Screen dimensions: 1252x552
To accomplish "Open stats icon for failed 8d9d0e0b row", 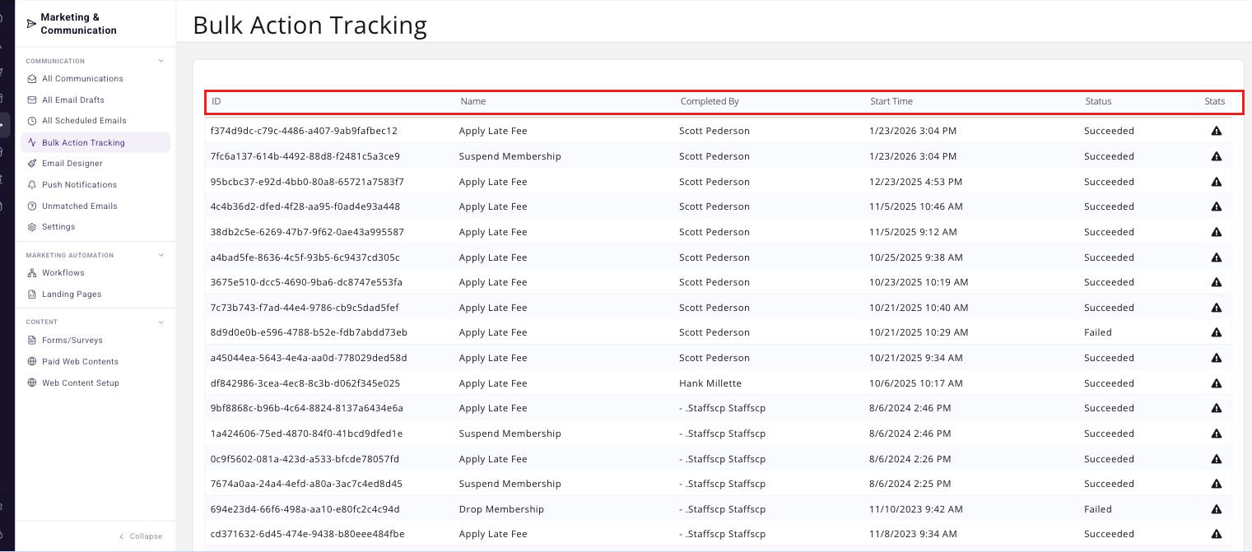I will [1216, 332].
